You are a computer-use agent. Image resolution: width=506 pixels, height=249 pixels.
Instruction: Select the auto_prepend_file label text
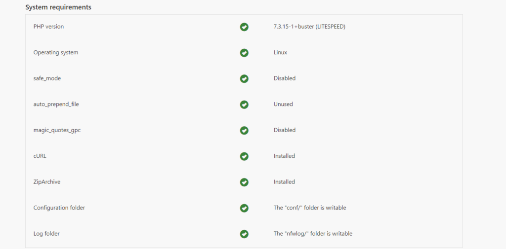click(x=56, y=105)
